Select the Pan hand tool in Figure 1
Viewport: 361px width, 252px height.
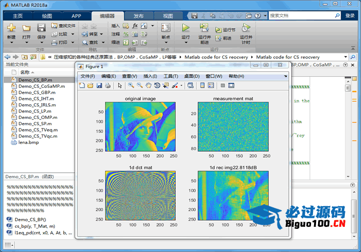pos(148,86)
